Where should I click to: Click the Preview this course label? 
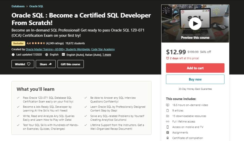[195, 38]
